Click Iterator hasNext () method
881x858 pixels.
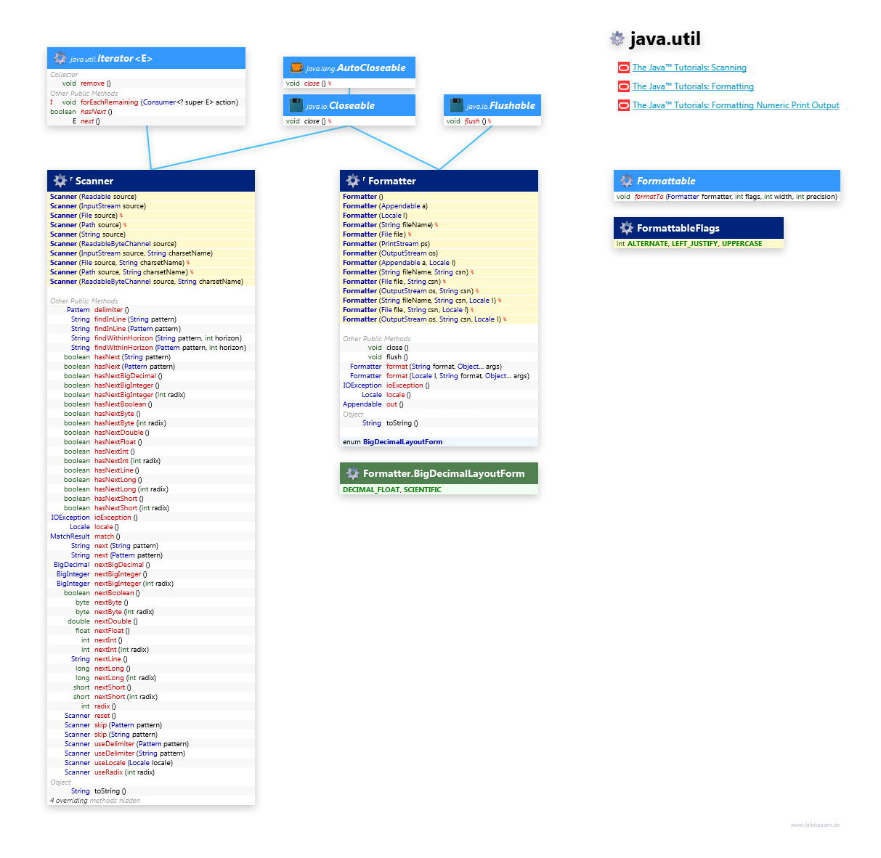[x=96, y=112]
